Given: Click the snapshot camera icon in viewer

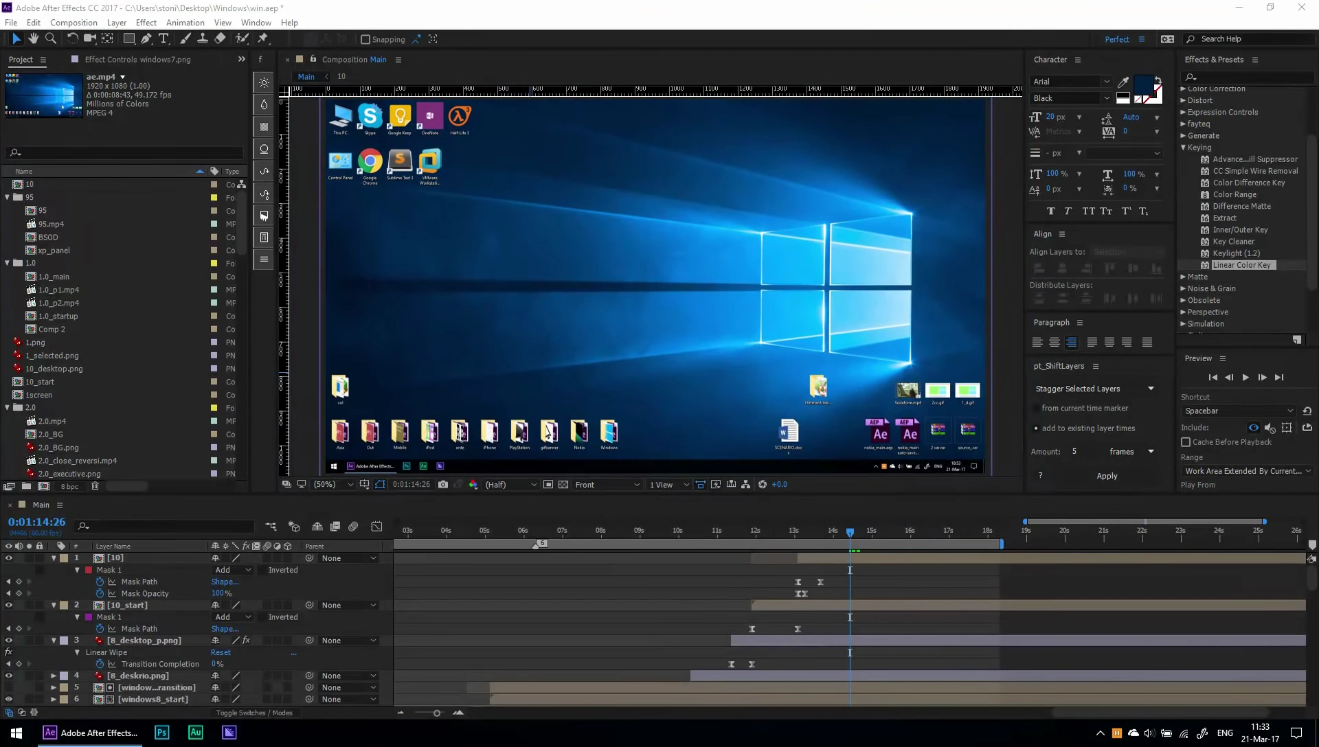Looking at the screenshot, I should 443,485.
